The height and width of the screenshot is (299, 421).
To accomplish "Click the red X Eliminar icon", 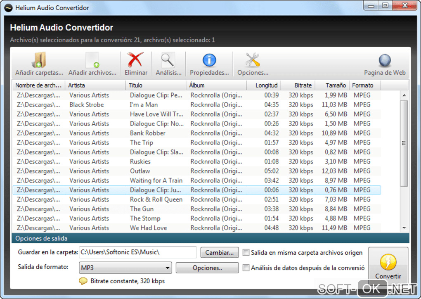I will [136, 59].
